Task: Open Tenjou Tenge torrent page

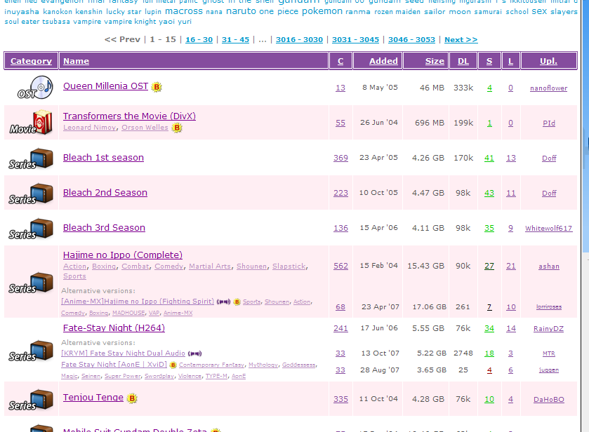Action: (x=93, y=397)
